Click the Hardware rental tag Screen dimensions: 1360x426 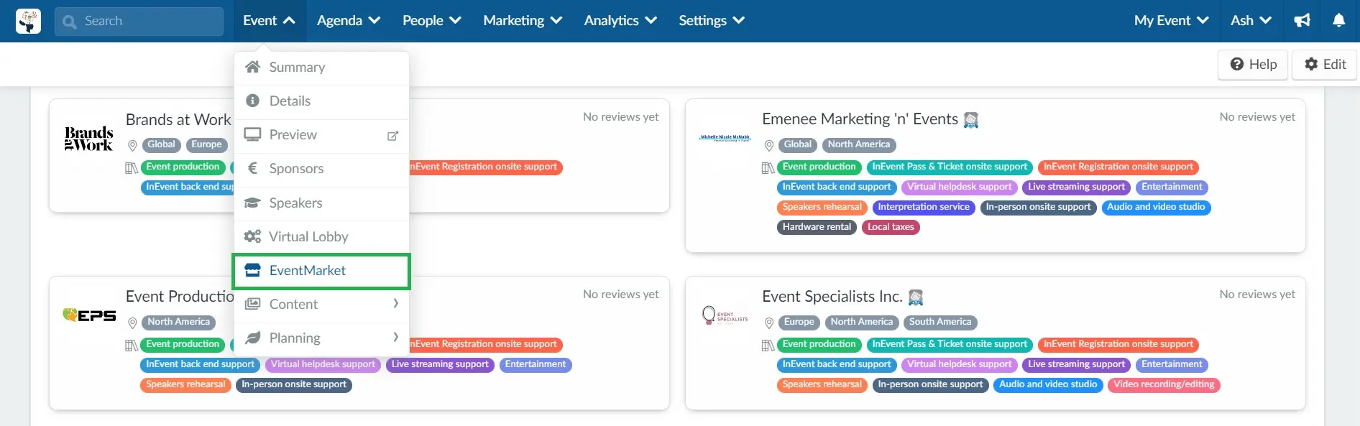click(x=817, y=227)
